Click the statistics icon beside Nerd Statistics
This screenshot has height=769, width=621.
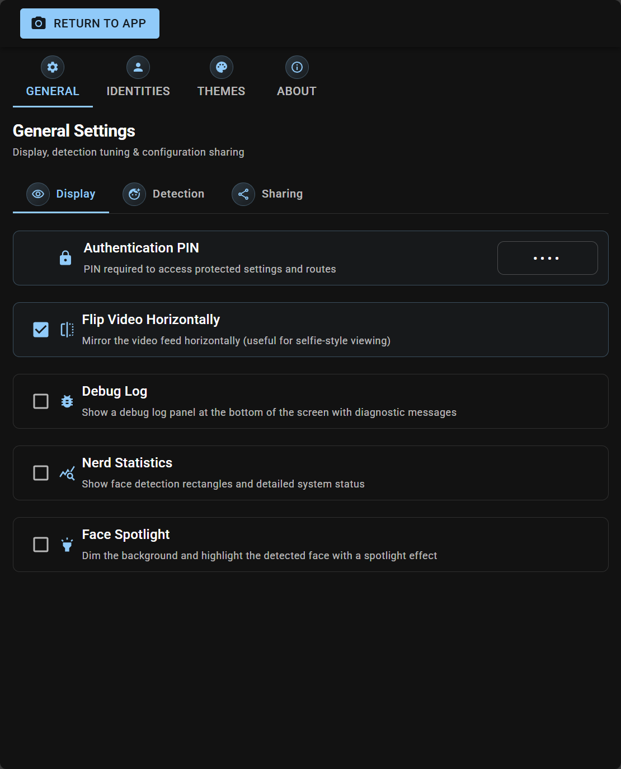click(67, 473)
